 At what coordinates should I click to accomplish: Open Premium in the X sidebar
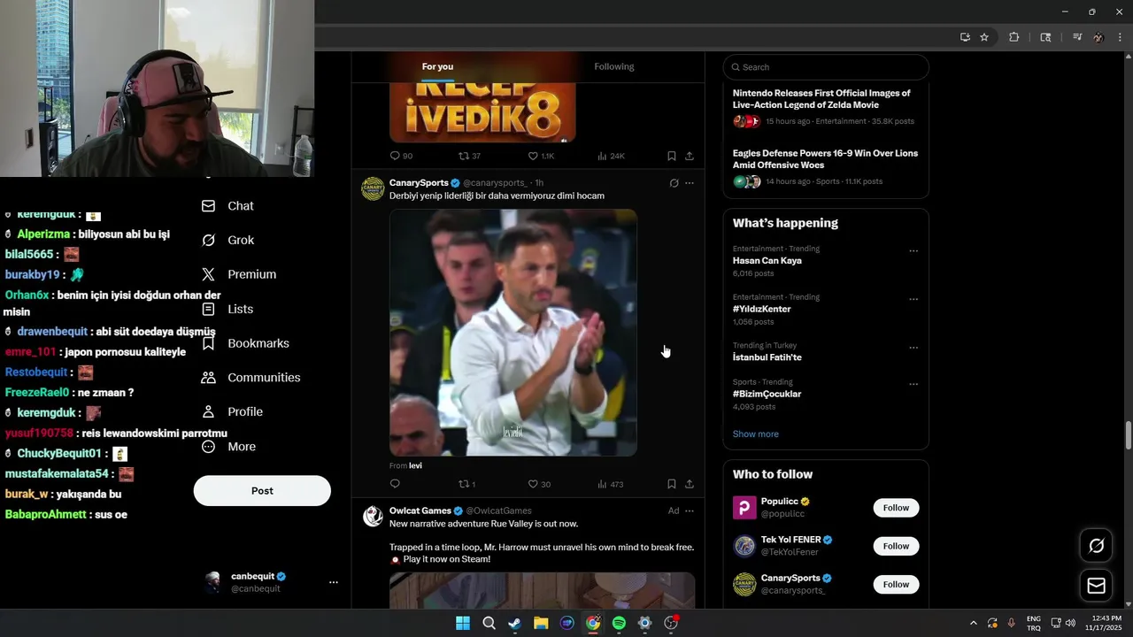click(238, 274)
